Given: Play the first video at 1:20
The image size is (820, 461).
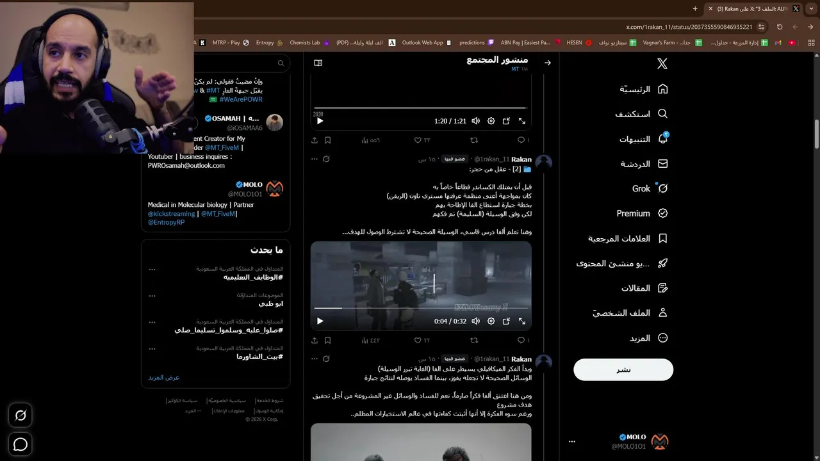Looking at the screenshot, I should (x=320, y=121).
